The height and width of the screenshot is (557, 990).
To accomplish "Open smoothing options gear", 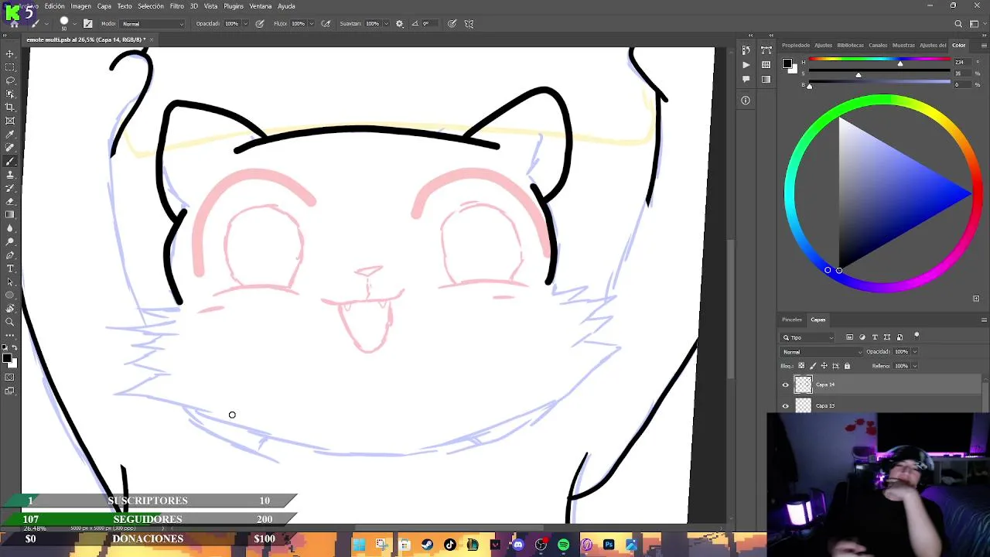I will coord(399,23).
